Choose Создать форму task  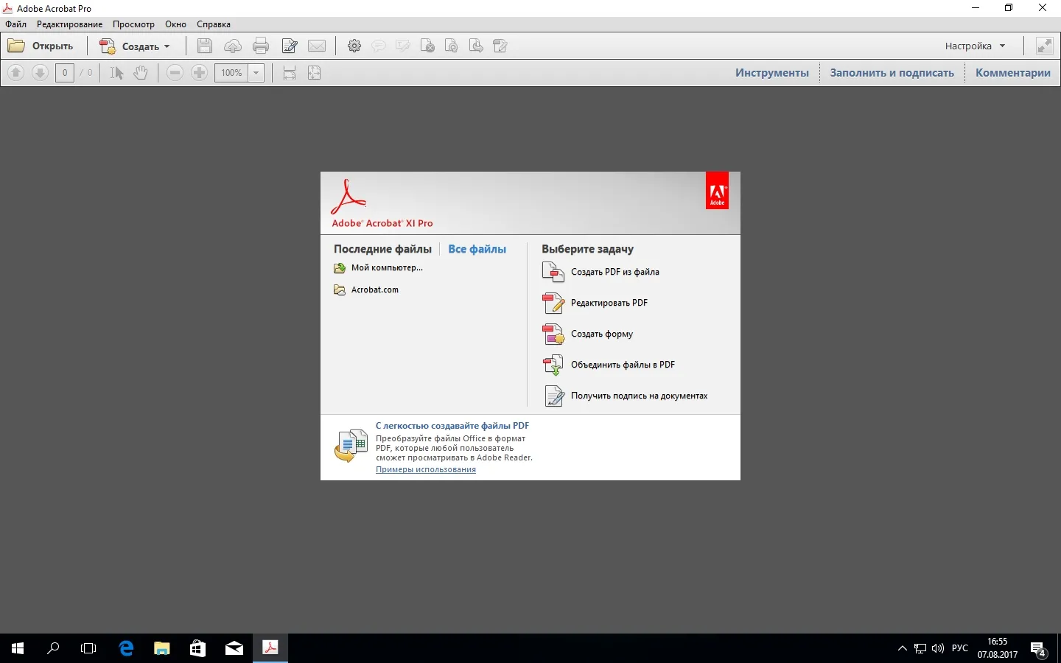click(x=587, y=334)
